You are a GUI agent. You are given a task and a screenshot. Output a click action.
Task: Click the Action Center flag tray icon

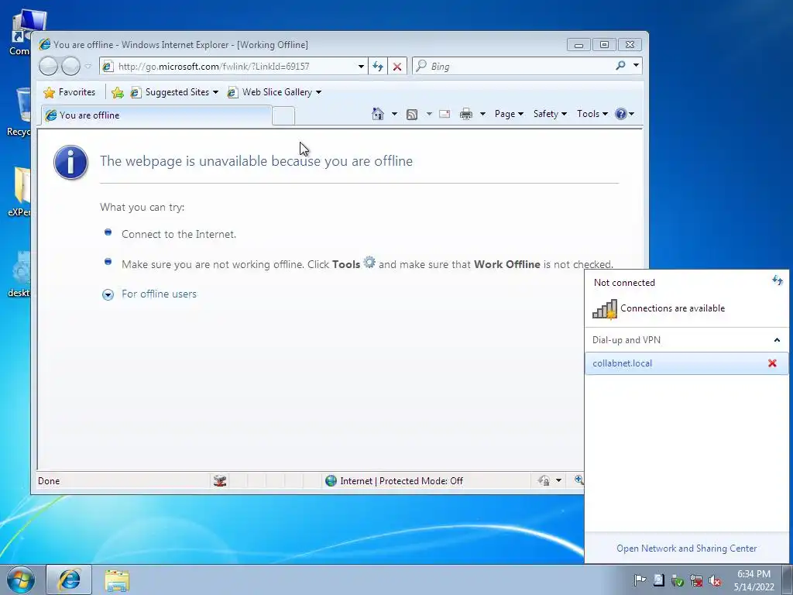click(640, 580)
